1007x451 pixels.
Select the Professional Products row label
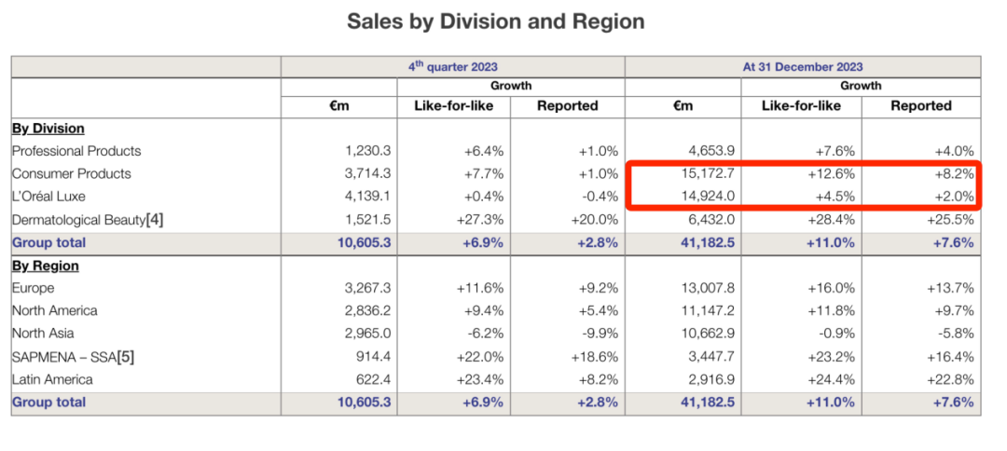tap(76, 151)
